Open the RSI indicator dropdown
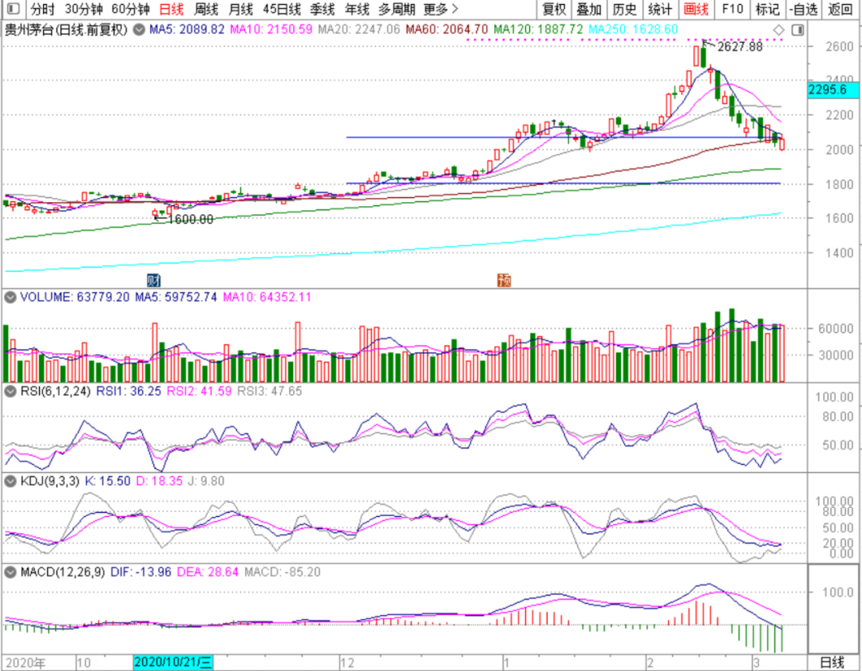862x671 pixels. (x=10, y=391)
